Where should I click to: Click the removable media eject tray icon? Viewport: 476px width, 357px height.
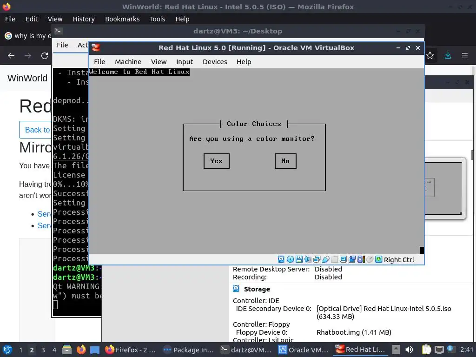(396, 350)
